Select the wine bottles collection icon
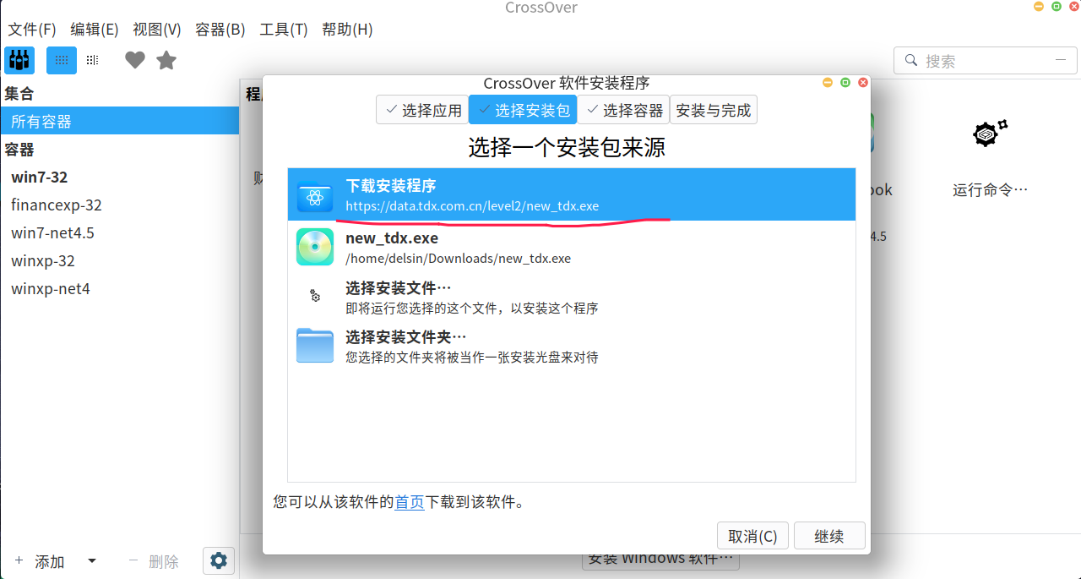This screenshot has height=579, width=1081. (19, 59)
